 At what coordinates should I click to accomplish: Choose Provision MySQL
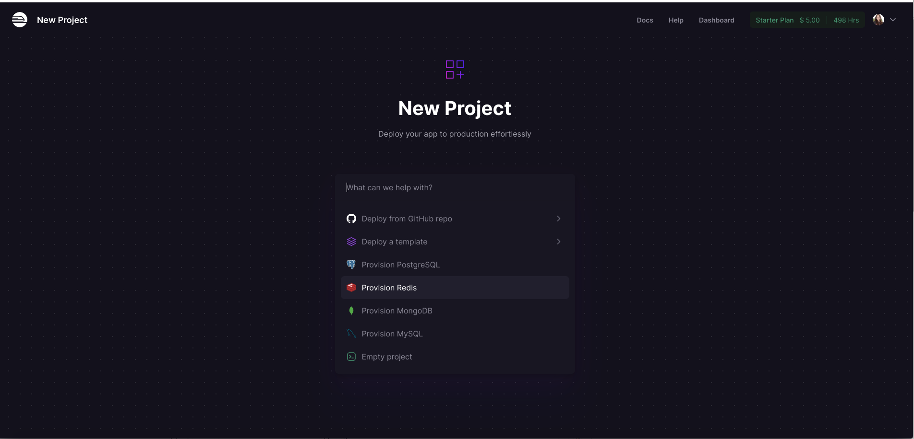coord(455,334)
